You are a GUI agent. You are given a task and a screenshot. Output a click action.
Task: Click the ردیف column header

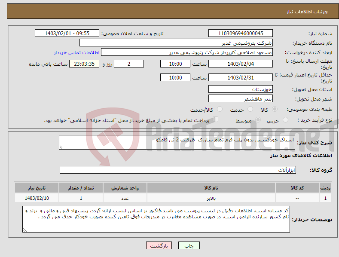[x=325, y=188]
